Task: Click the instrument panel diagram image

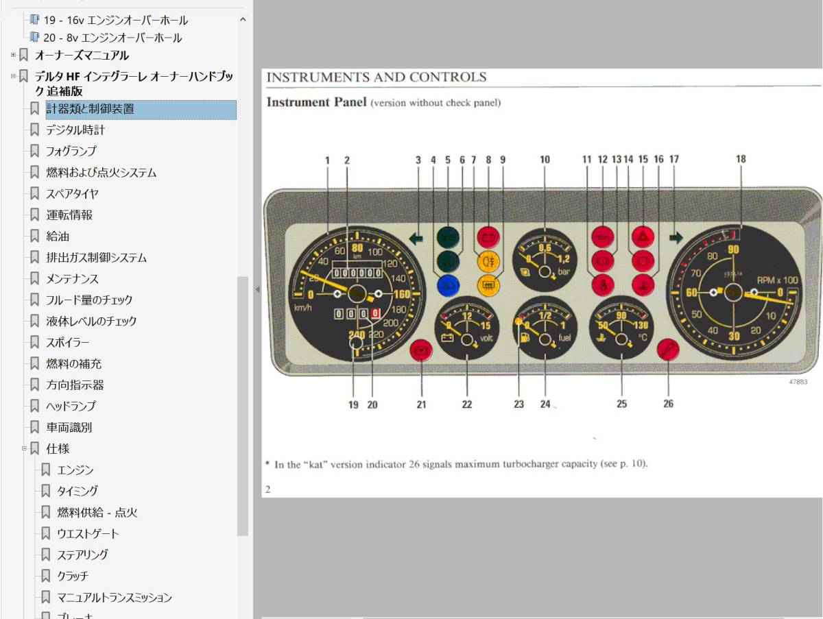Action: 542,282
